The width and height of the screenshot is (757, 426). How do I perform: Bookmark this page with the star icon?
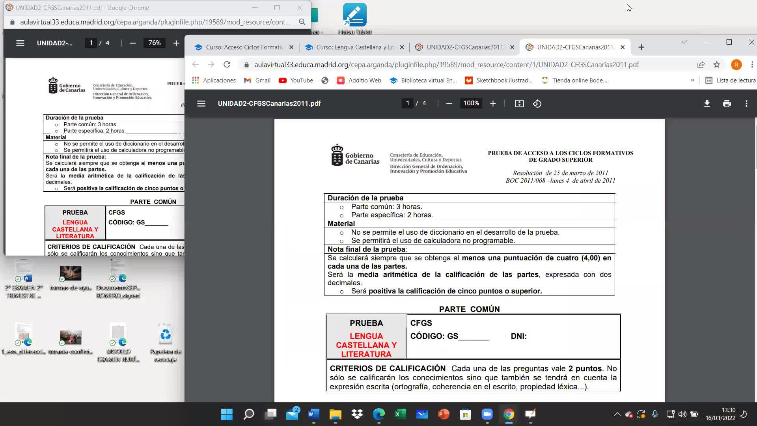point(717,65)
